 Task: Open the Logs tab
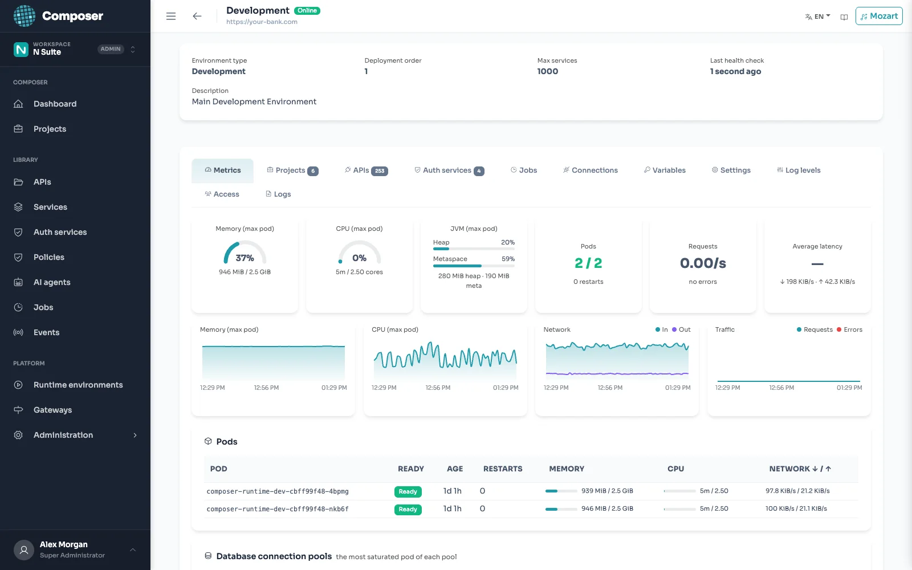278,194
